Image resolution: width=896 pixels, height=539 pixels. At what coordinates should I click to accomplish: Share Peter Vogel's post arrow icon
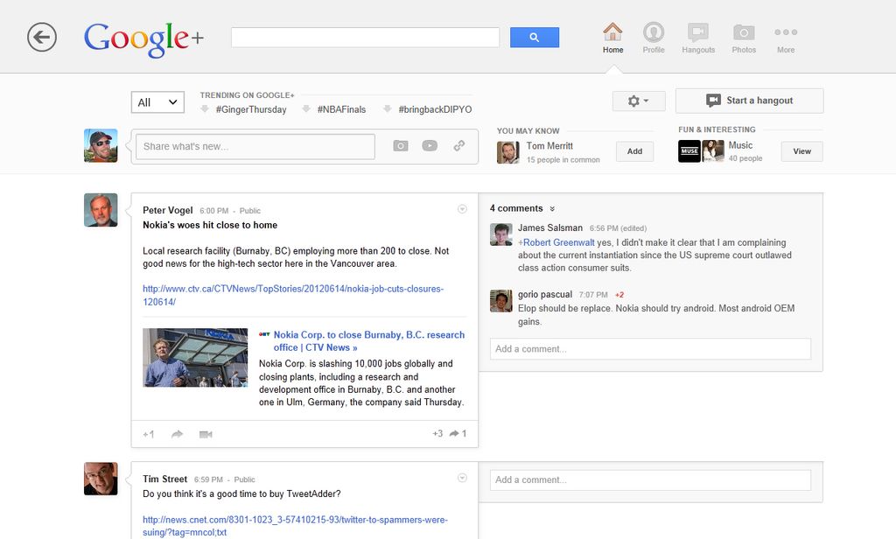point(177,434)
